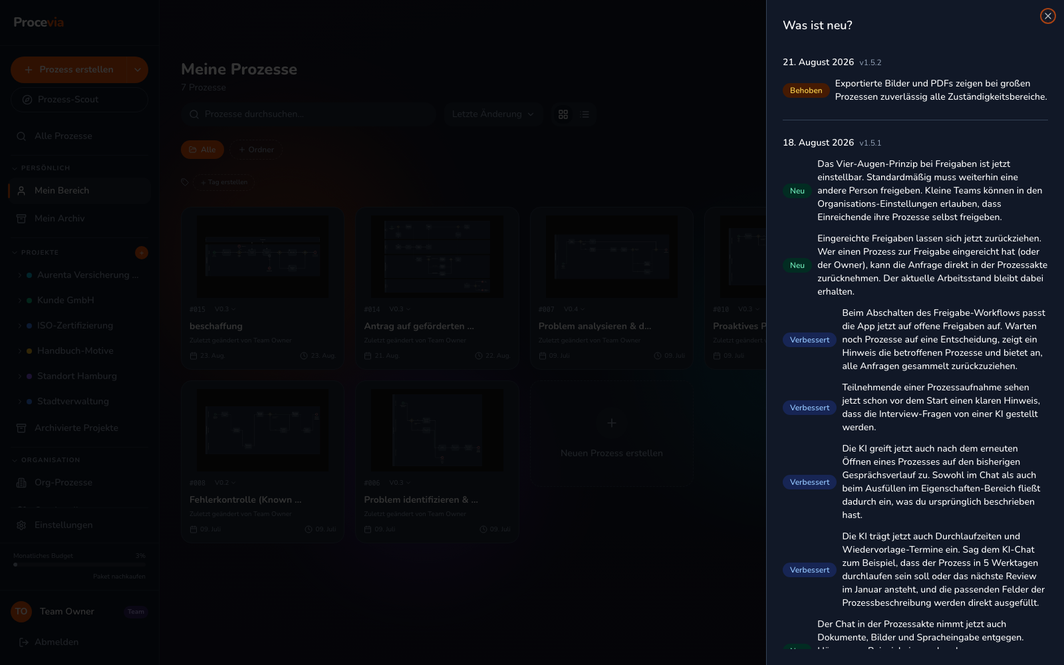Click the "Verbessert" badge beside the Durchlaufzeiten entry
The width and height of the screenshot is (1064, 665).
pos(809,570)
